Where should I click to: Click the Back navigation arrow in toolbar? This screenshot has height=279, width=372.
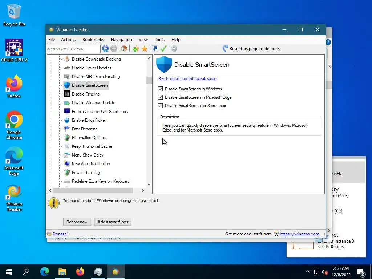click(x=105, y=49)
